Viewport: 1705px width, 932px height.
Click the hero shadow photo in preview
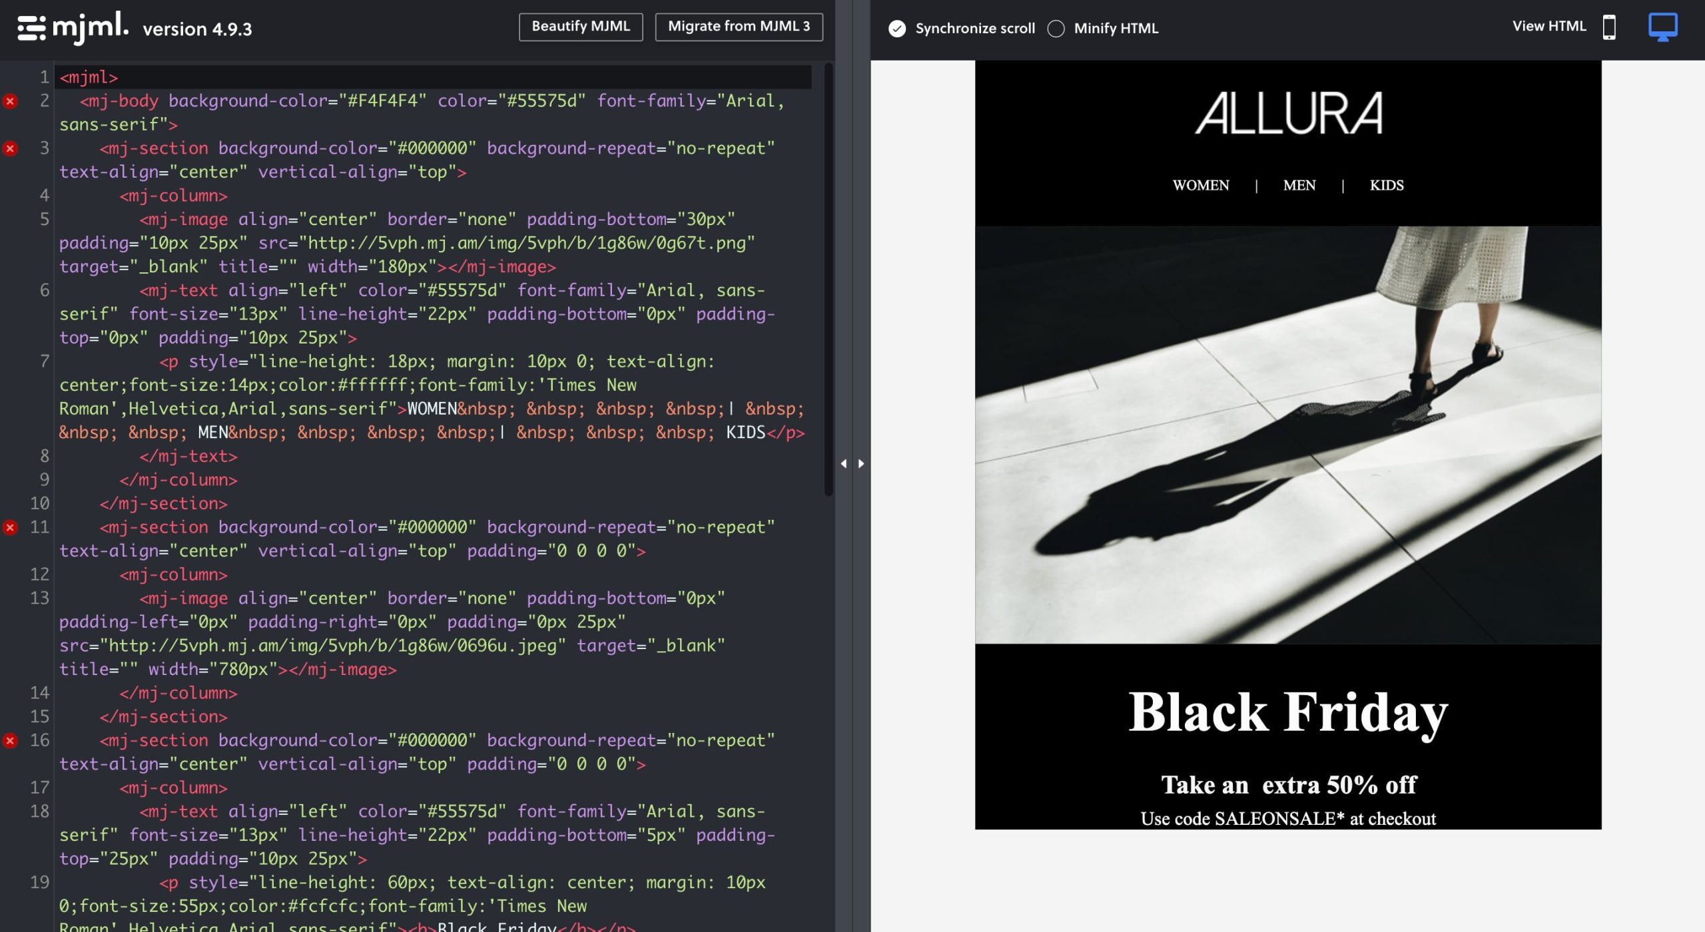click(x=1288, y=435)
